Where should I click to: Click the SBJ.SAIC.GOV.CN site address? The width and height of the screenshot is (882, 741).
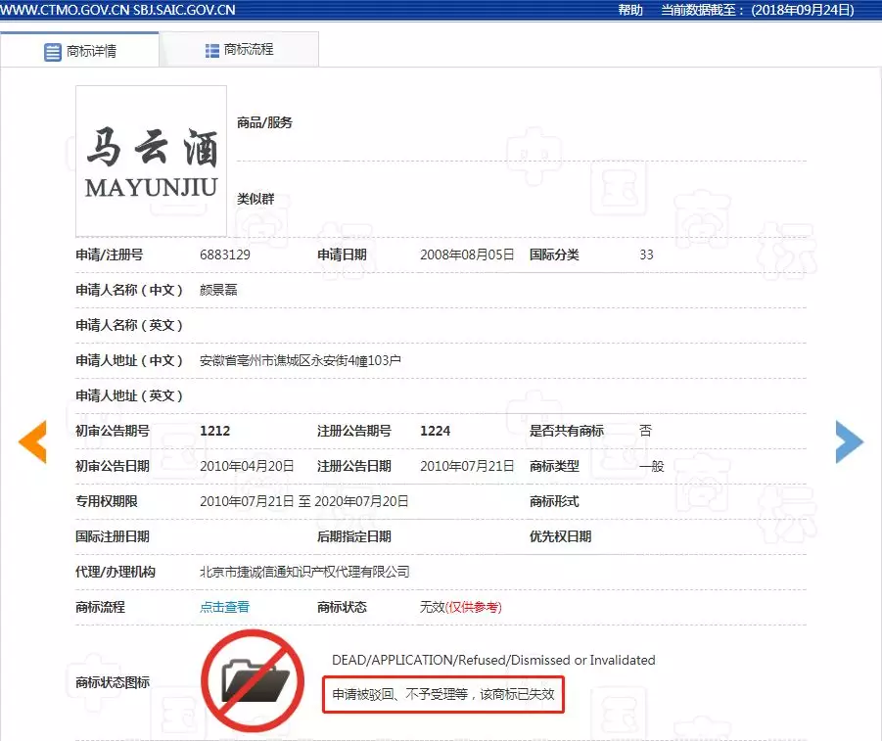click(186, 10)
